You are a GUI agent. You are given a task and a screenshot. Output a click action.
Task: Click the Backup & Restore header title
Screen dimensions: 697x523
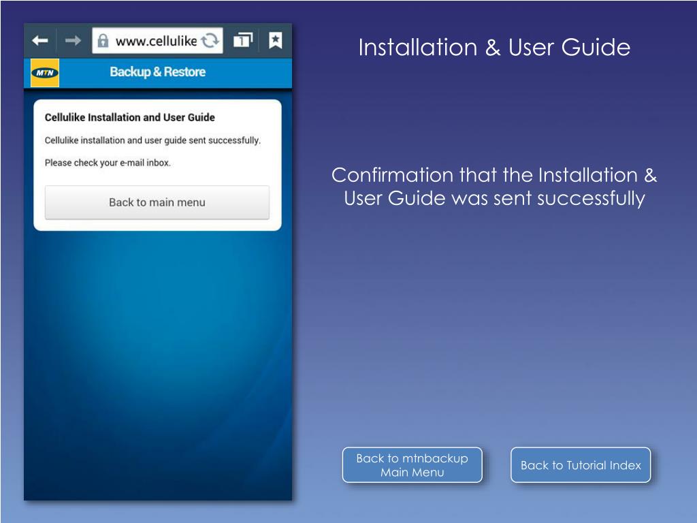[x=158, y=72]
